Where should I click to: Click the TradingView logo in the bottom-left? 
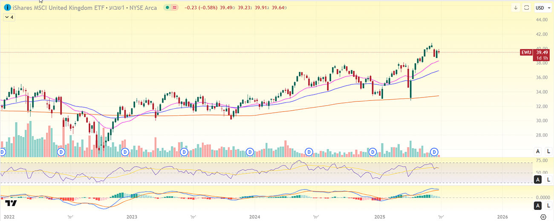coord(11,203)
